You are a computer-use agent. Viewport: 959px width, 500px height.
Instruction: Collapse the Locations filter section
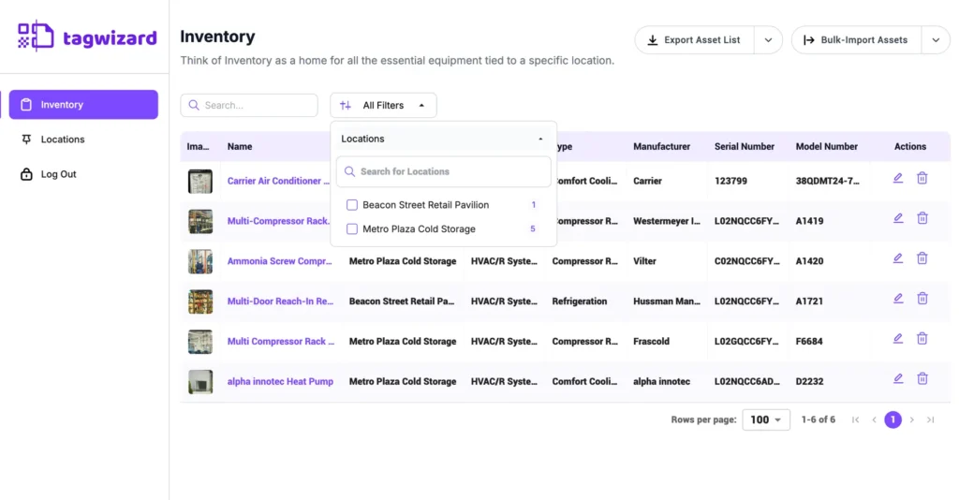tap(443, 139)
